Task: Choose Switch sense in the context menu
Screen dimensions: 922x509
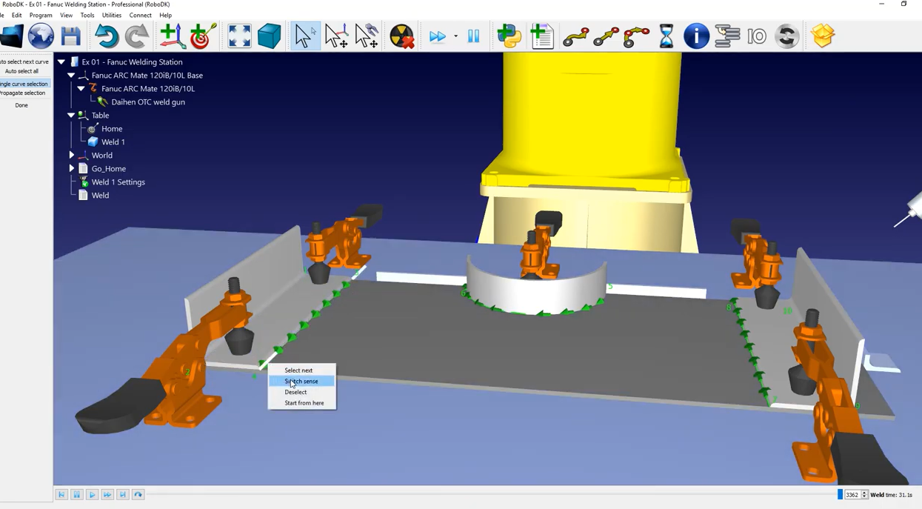Action: click(x=301, y=381)
